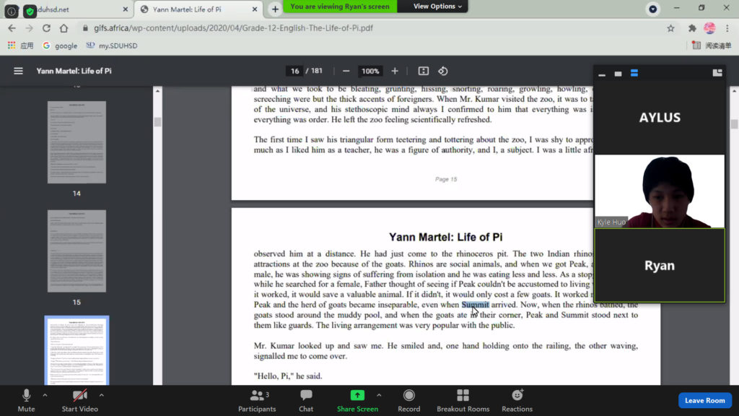Select page 14 thumbnail
The width and height of the screenshot is (739, 416).
coord(76,142)
